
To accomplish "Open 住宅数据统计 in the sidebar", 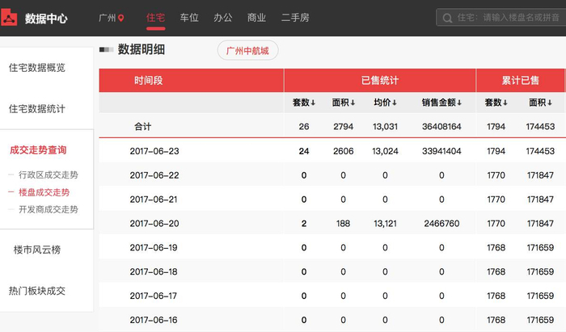I will coord(37,108).
